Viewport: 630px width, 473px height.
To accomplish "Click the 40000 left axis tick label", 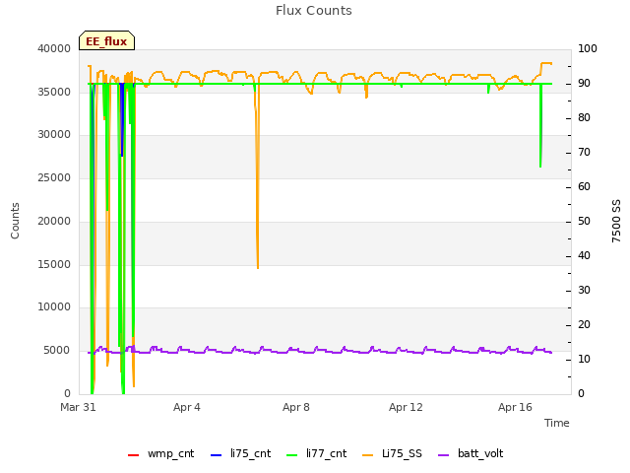I will pyautogui.click(x=54, y=48).
